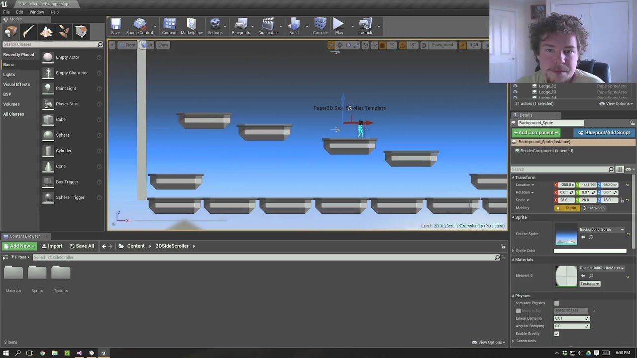The height and width of the screenshot is (358, 637).
Task: Expand the Sprite Color property
Action: 513,251
